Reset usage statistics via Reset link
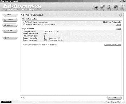The width and height of the screenshot is (126, 104). pos(119,29)
